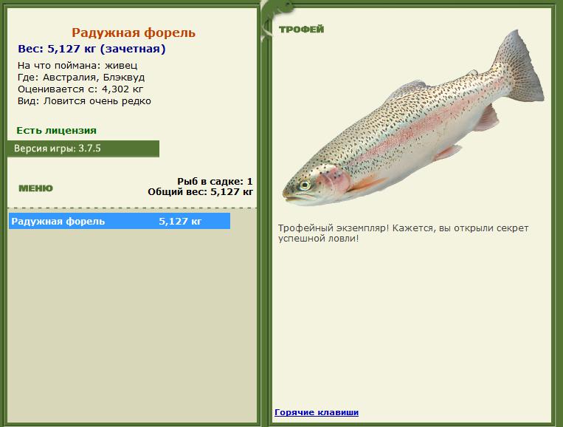Open the МЕНЮ button

[x=35, y=188]
